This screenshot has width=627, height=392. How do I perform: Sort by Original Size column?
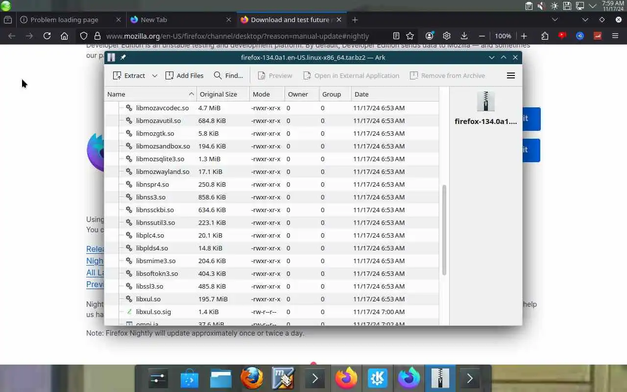click(x=223, y=94)
